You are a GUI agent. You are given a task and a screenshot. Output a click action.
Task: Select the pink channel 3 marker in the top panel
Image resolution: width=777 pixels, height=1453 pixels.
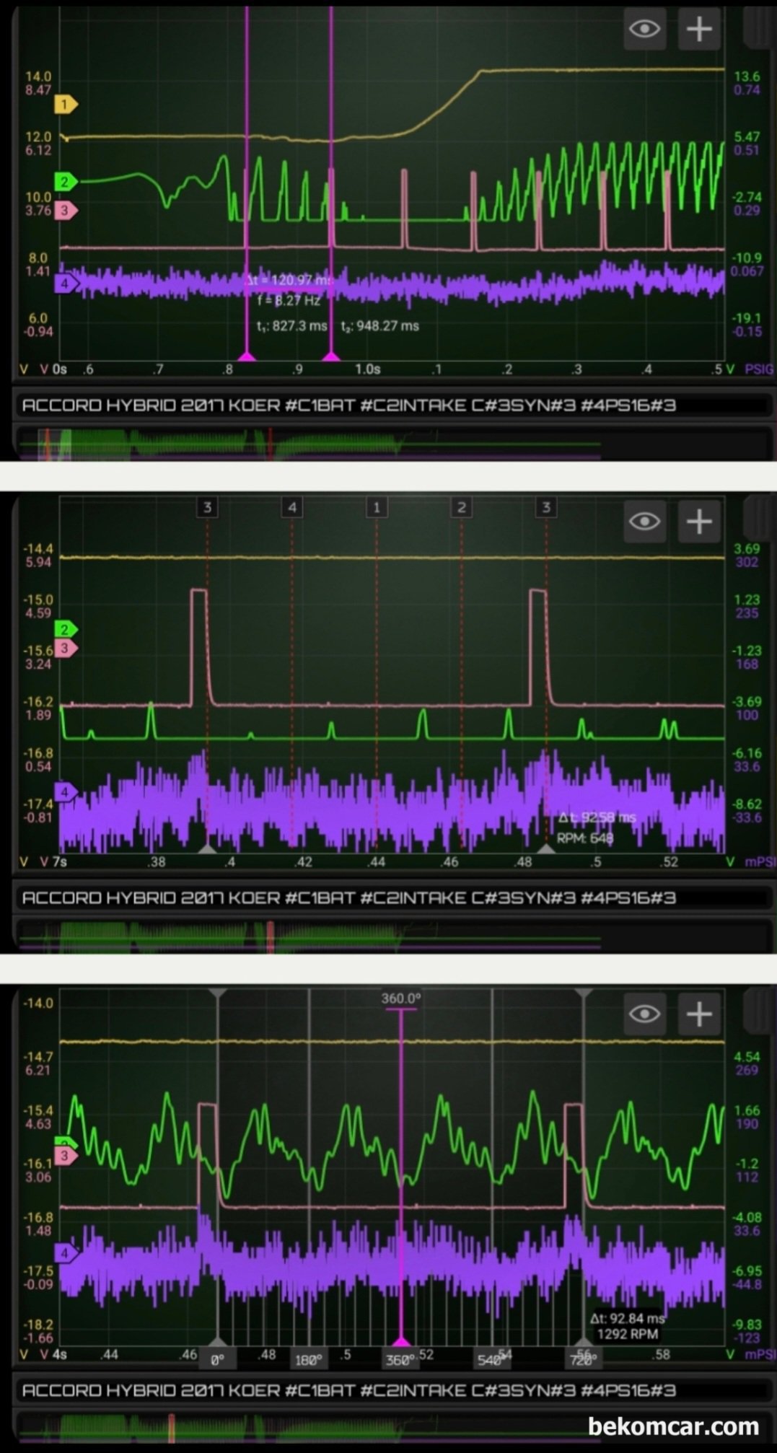pyautogui.click(x=66, y=211)
